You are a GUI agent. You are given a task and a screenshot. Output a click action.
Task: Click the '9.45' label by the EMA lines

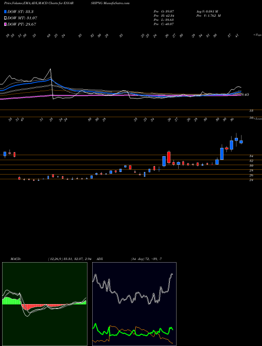tap(245, 94)
